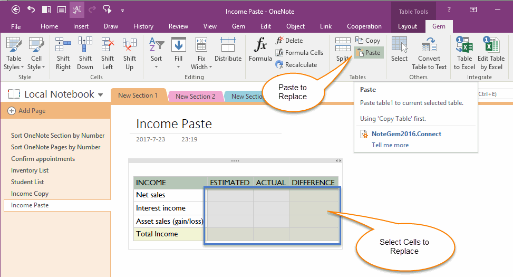The height and width of the screenshot is (277, 513).
Task: Click the Shift Left cells icon
Action: click(x=108, y=54)
